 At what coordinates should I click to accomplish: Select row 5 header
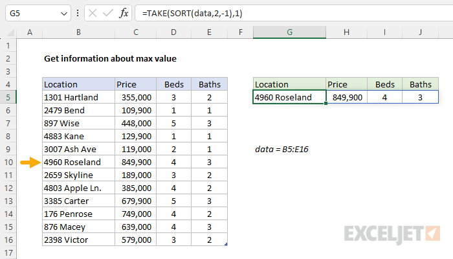click(x=8, y=97)
